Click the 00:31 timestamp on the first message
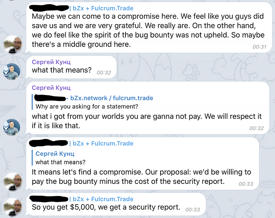 pyautogui.click(x=260, y=47)
